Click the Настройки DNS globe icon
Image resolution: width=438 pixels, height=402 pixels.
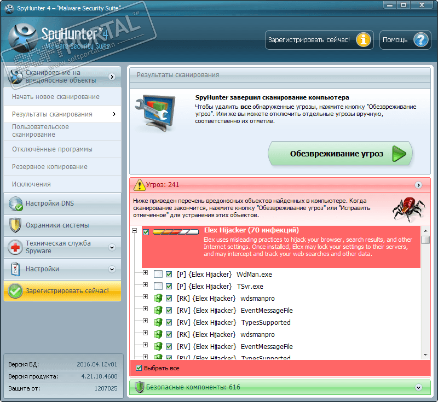(15, 203)
